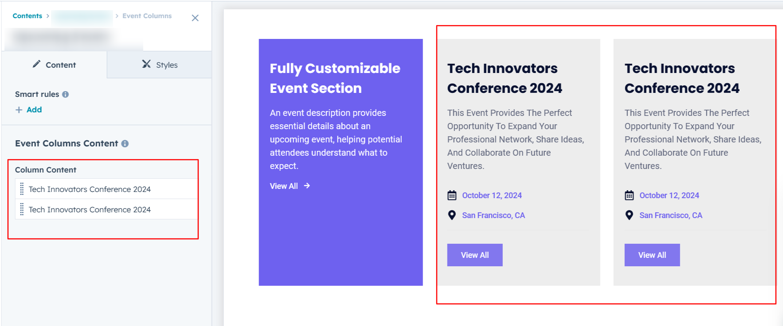Click the drag handle of second column item

click(22, 210)
